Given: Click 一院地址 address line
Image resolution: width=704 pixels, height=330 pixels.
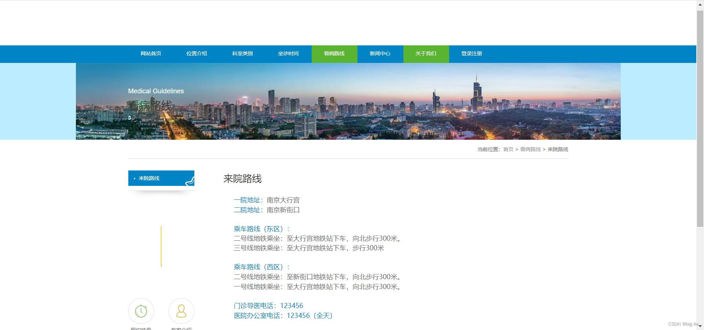Looking at the screenshot, I should click(267, 200).
